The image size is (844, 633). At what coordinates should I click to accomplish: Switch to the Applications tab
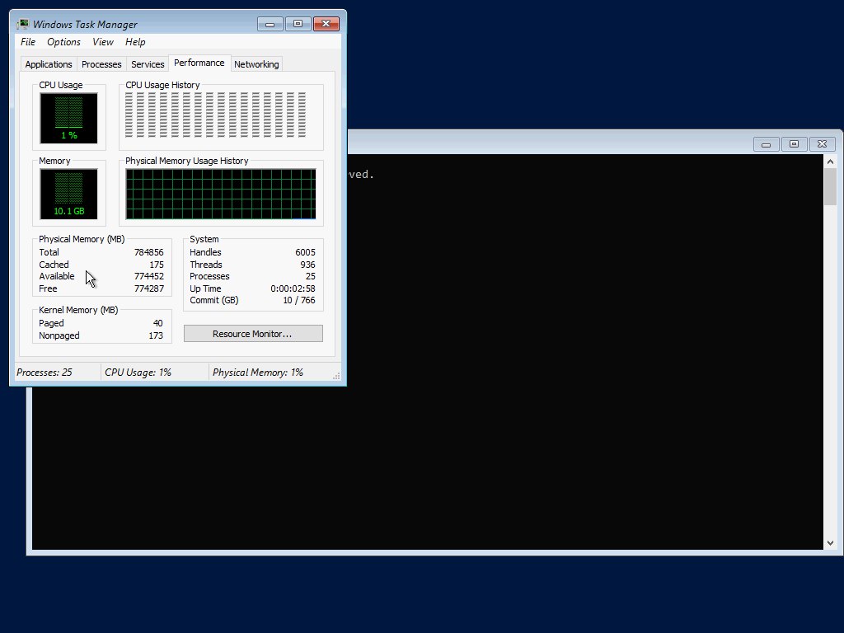coord(49,64)
